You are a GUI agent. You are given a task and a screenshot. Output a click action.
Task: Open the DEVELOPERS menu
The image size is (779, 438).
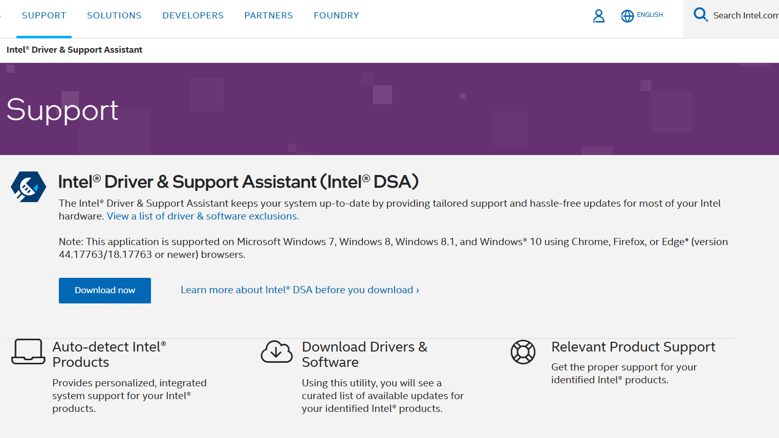coord(193,15)
